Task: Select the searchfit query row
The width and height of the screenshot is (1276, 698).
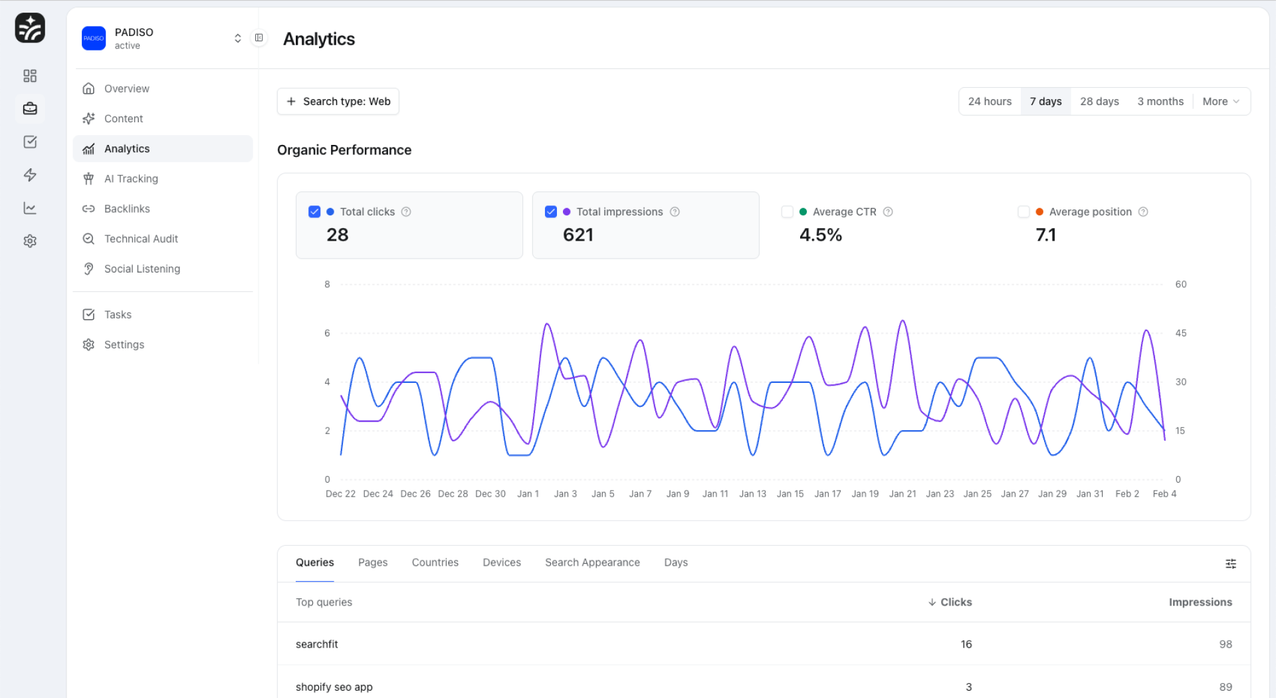Action: point(317,644)
